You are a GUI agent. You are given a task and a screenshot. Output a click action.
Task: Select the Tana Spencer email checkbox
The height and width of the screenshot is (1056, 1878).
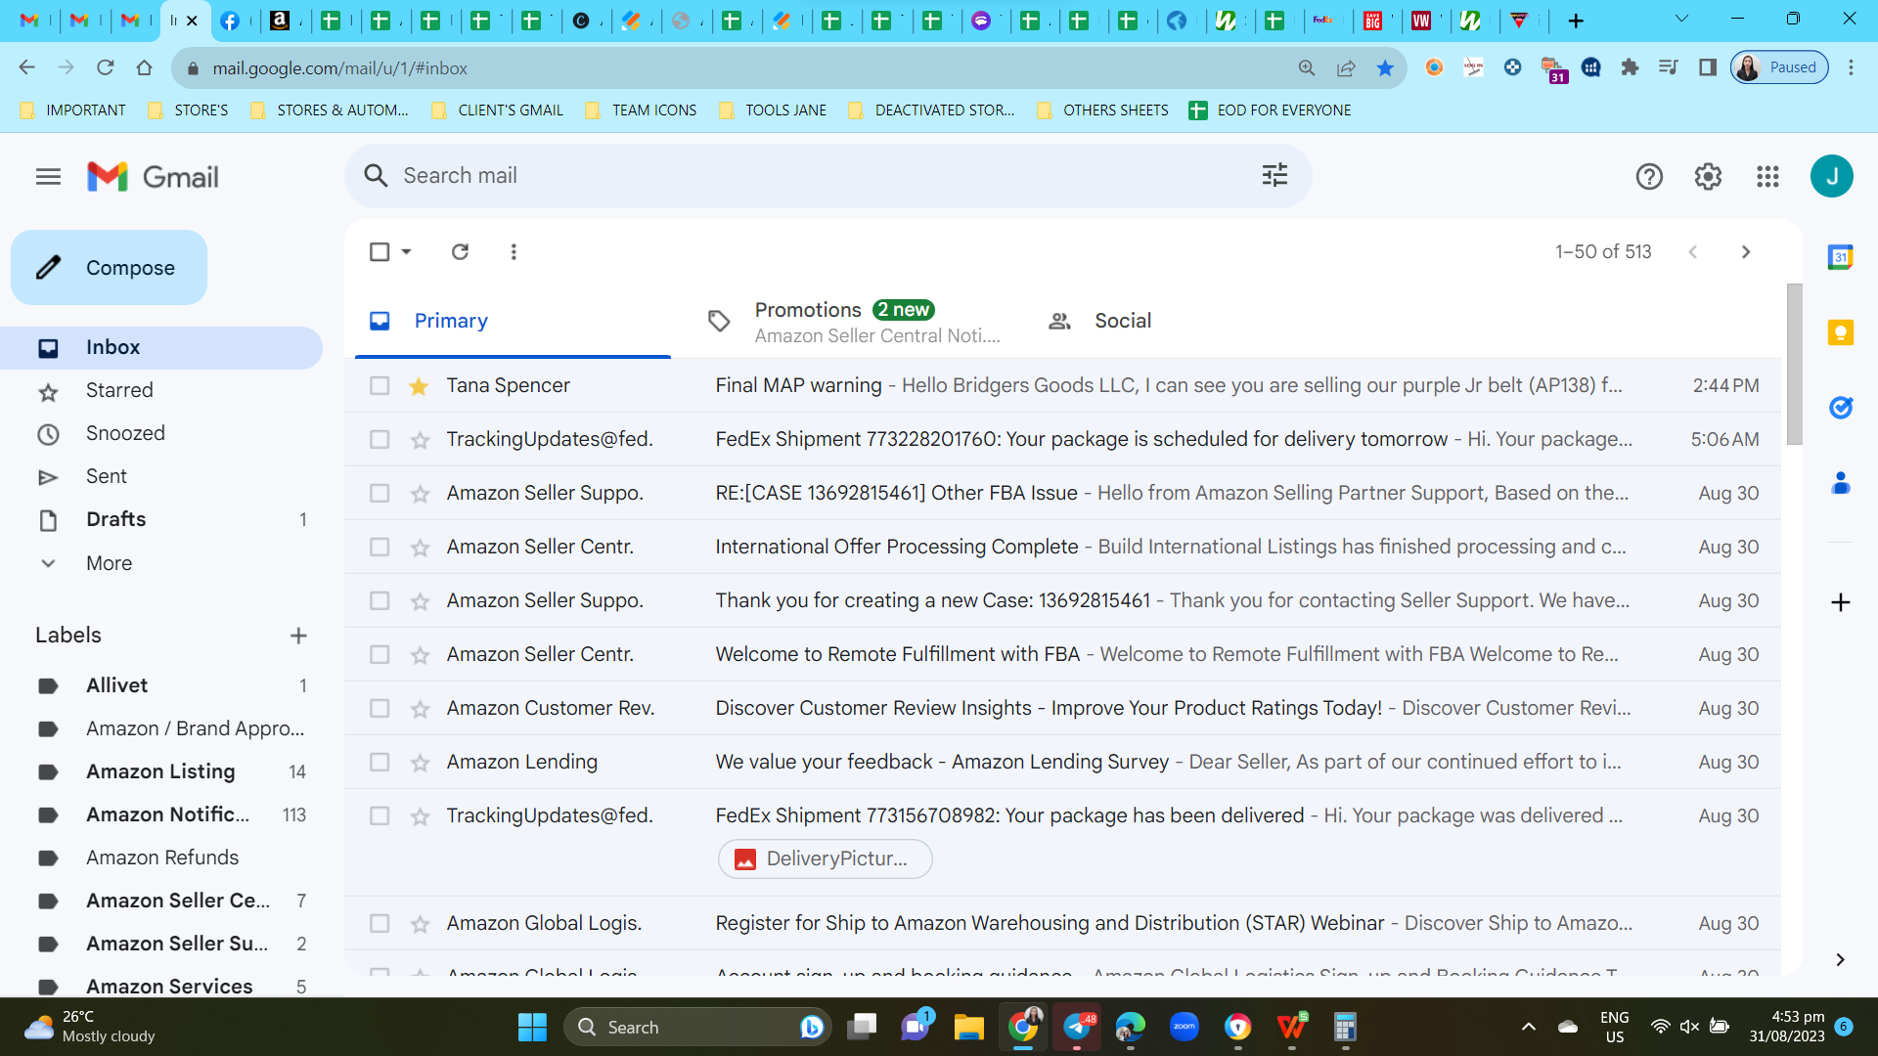coord(380,386)
